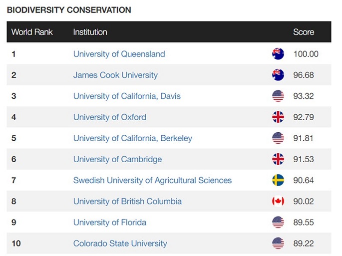Open Swedish University of Agricultural Sciences link

(152, 180)
